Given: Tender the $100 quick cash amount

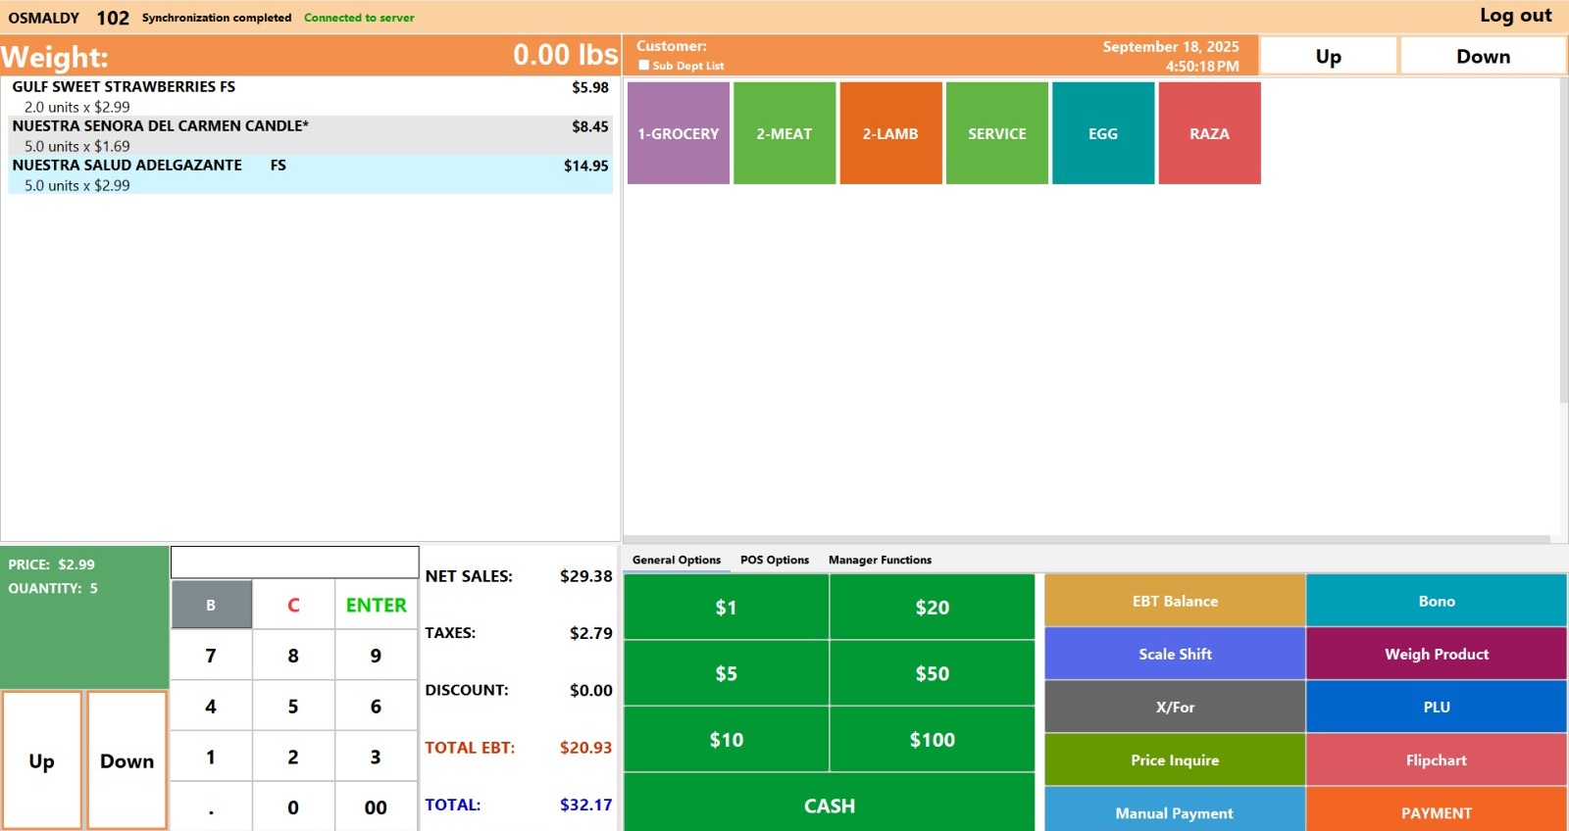Looking at the screenshot, I should 933,740.
